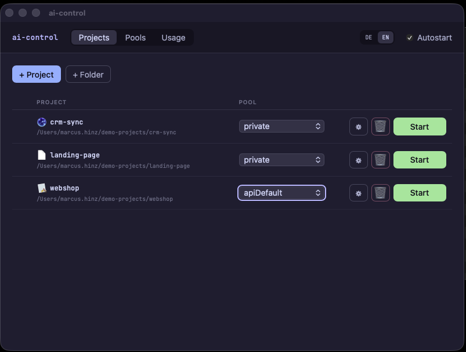Click the Autostart label text

(x=435, y=38)
